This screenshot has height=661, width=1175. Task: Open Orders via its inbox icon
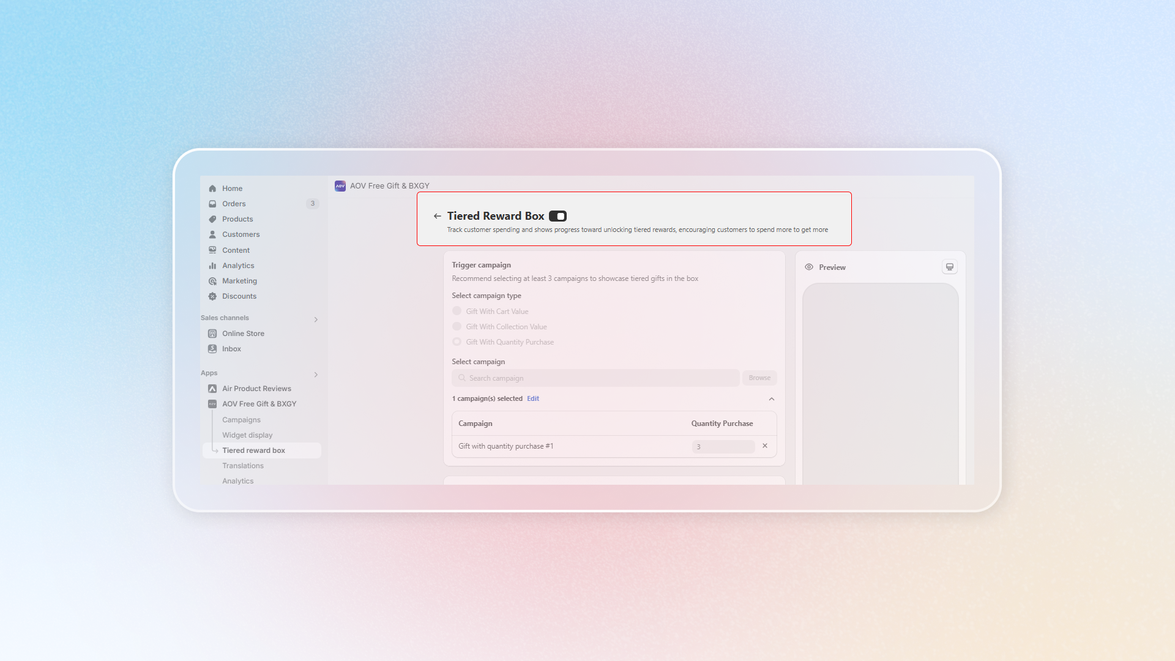click(x=212, y=204)
